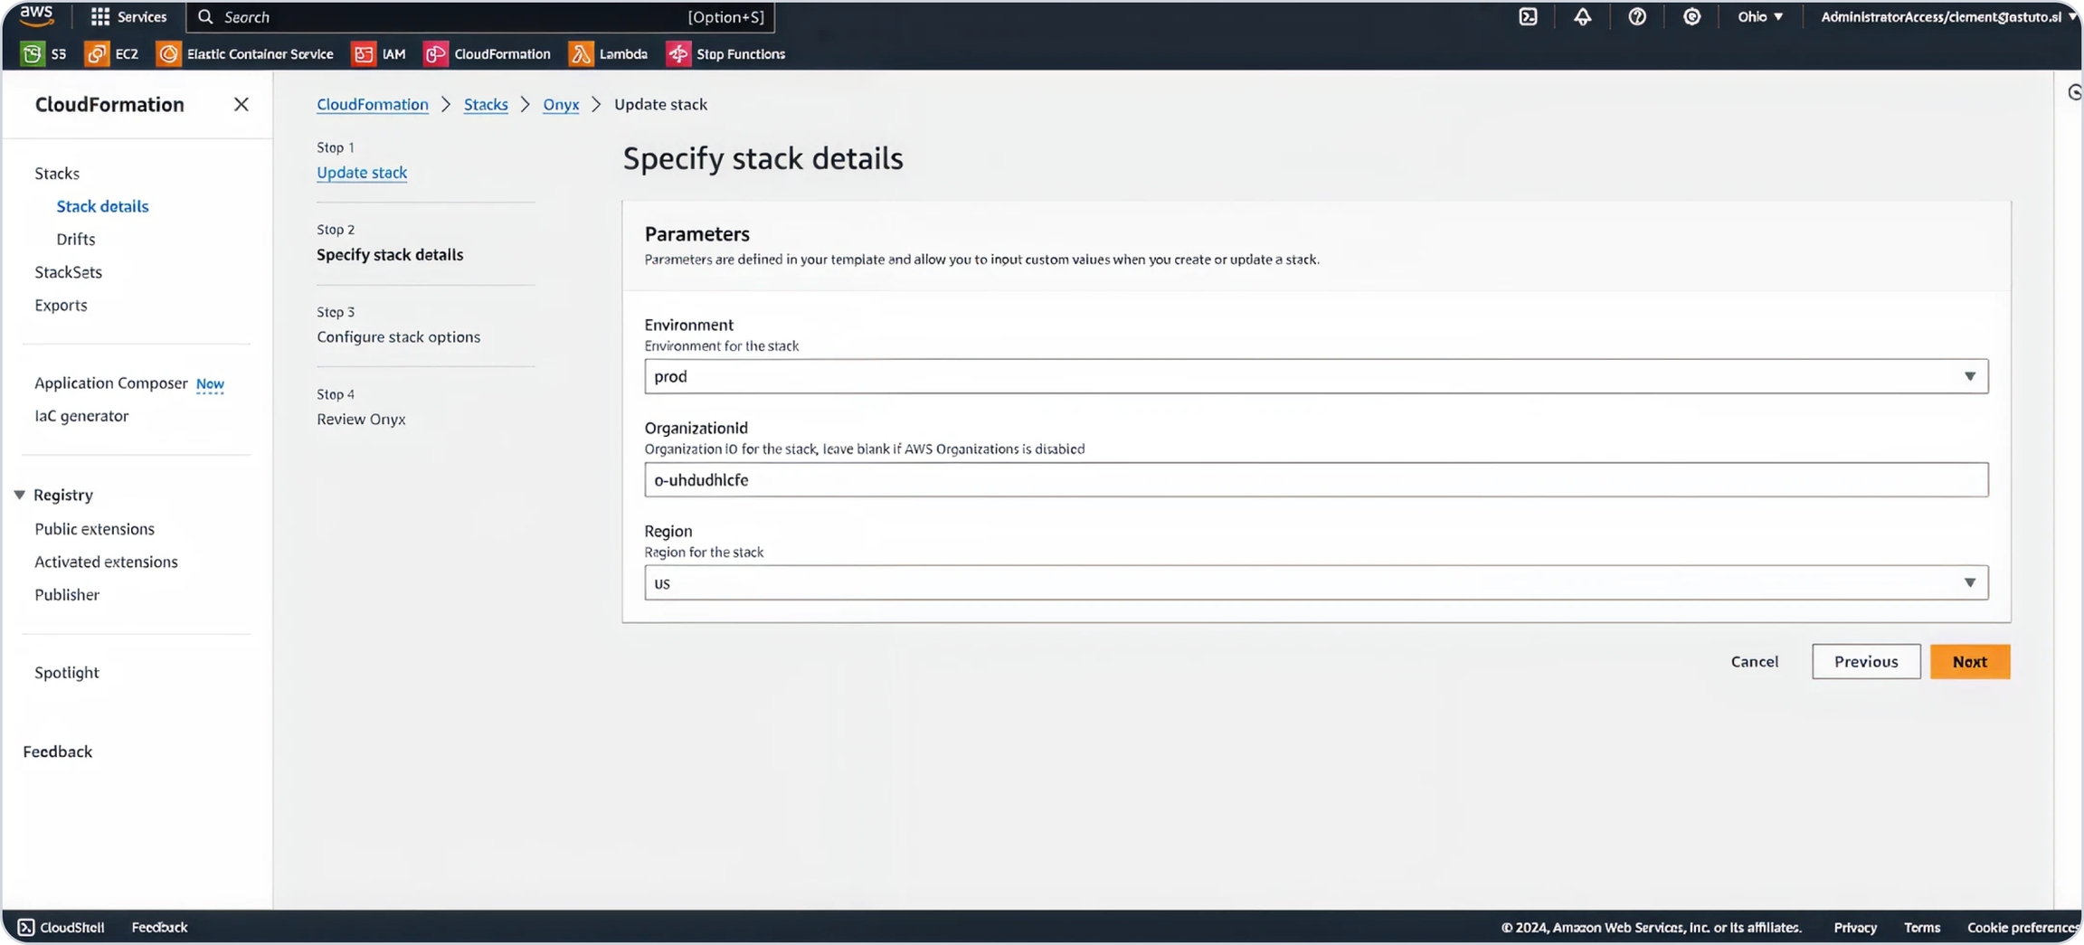Open the Ohio region selector

(x=1759, y=17)
